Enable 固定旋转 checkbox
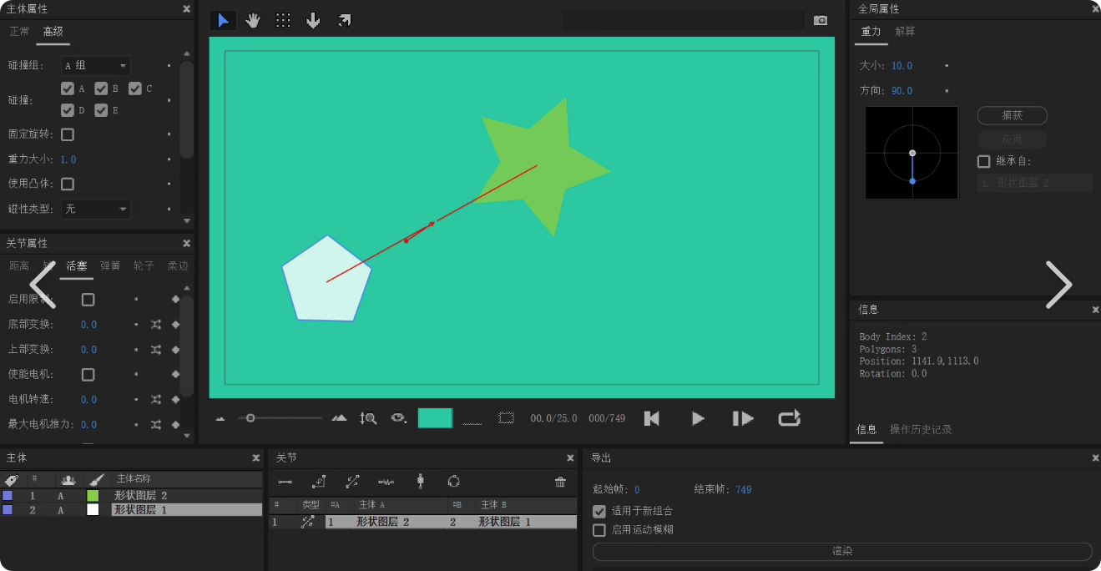1101x571 pixels. pos(68,134)
